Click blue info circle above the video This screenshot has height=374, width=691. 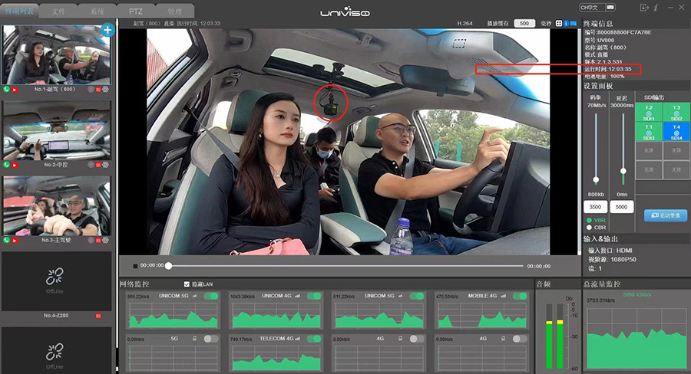567,23
